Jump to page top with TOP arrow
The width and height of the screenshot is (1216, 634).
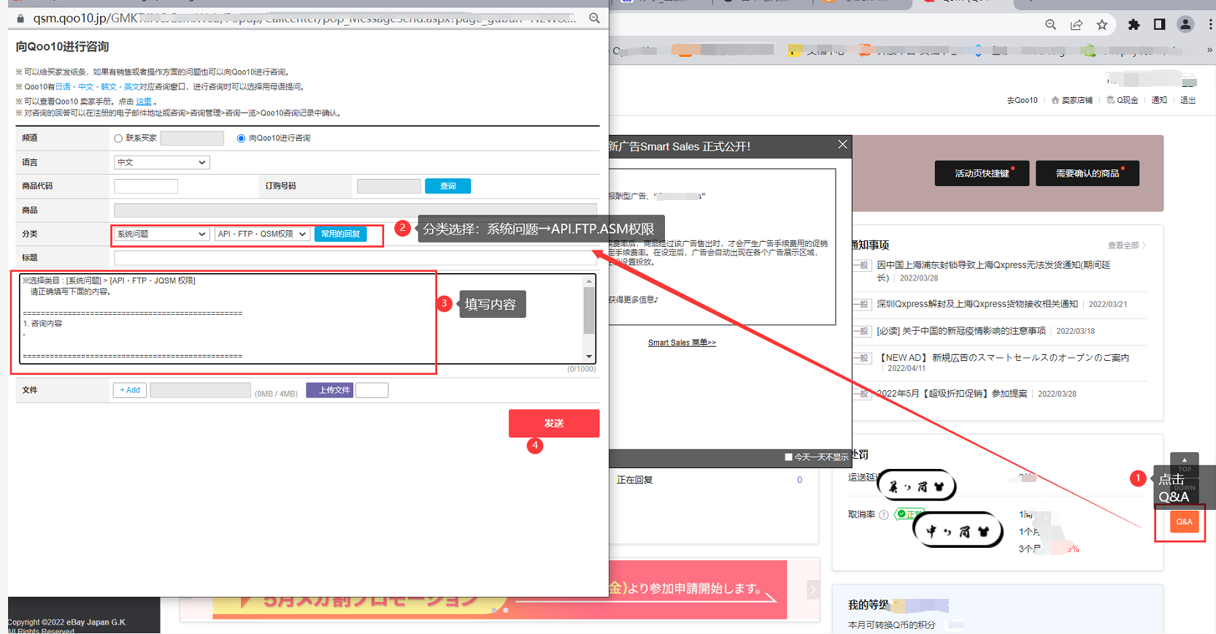(x=1184, y=465)
